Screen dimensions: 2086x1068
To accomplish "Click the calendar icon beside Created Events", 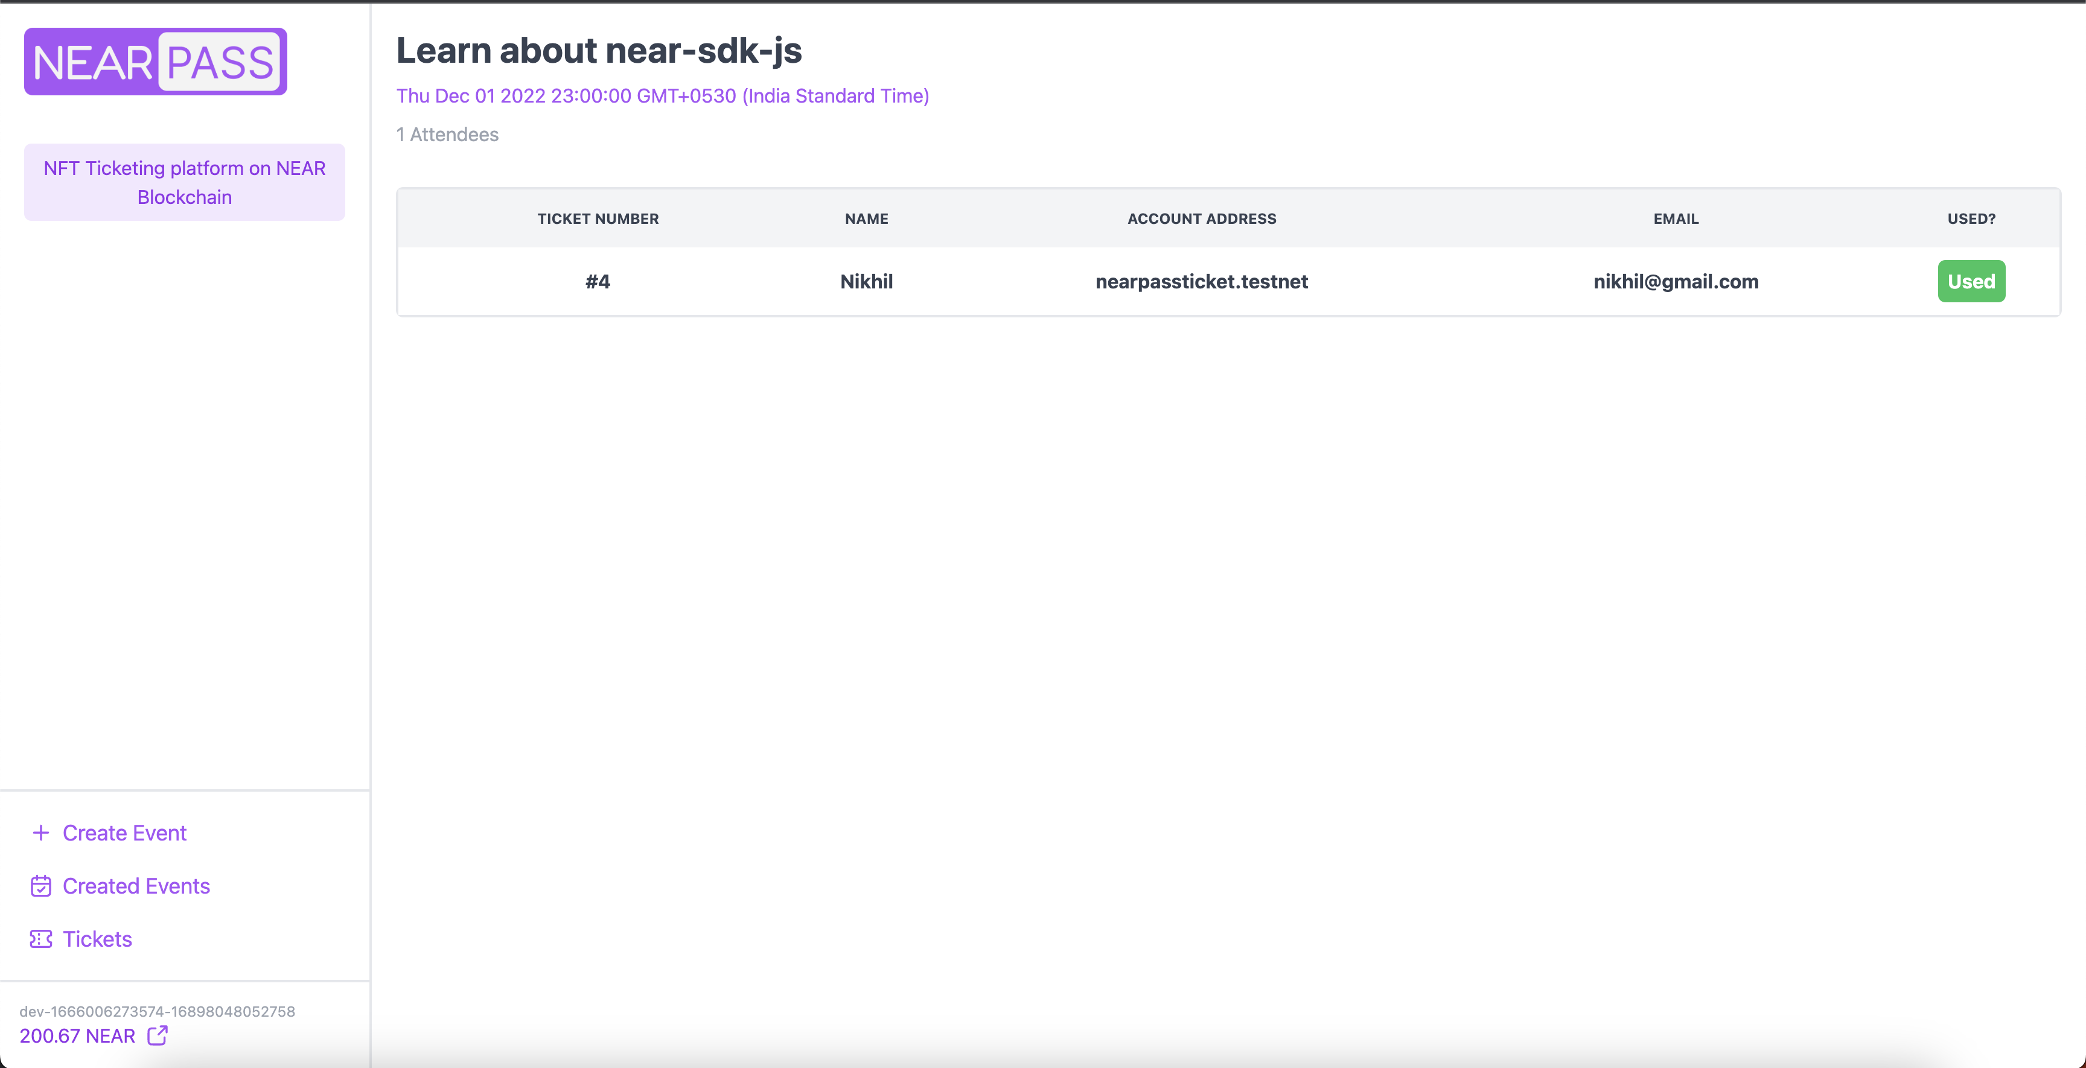I will (40, 886).
